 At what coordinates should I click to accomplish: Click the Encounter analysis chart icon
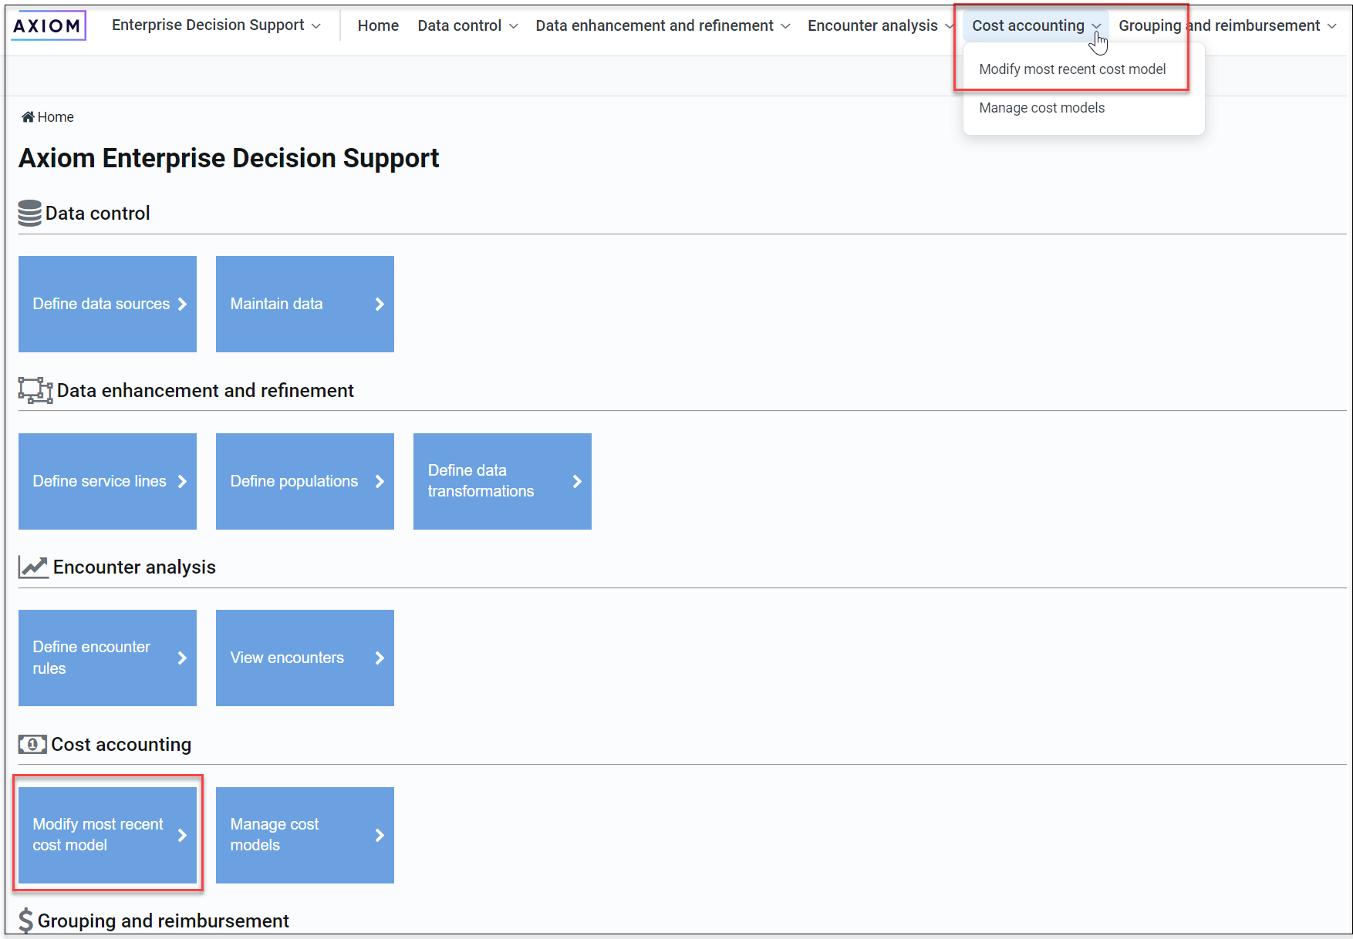click(33, 567)
